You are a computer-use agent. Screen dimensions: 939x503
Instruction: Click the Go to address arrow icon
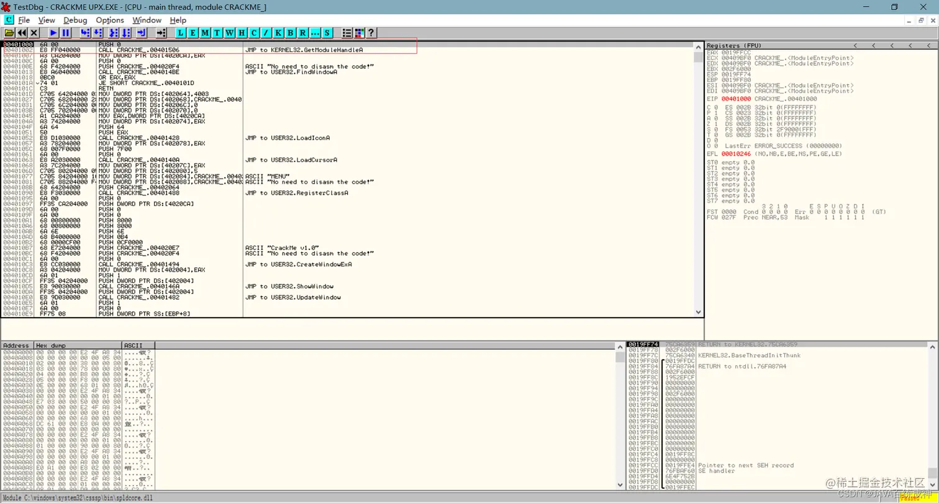161,33
